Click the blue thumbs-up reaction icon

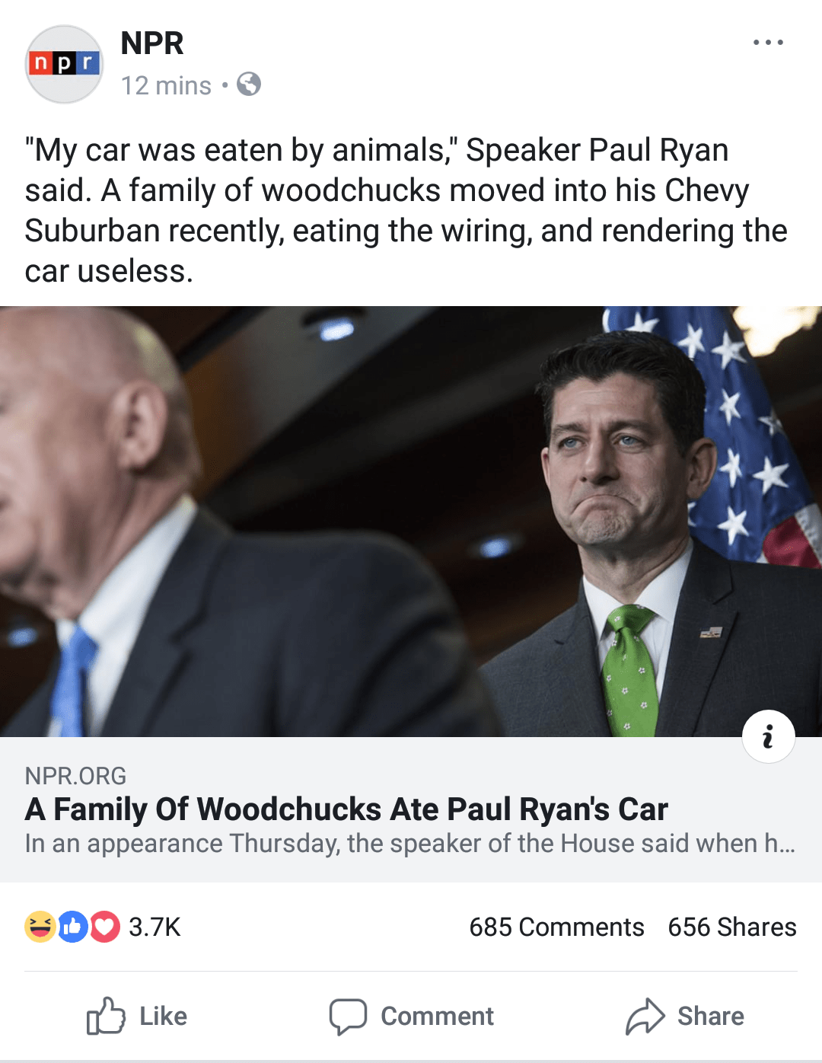click(x=72, y=927)
